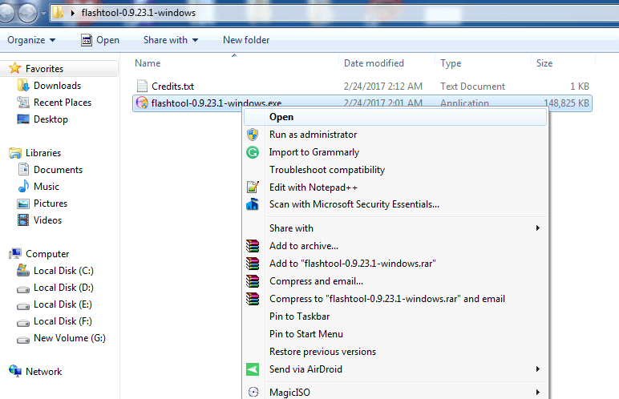Sort by Date modified column header

click(x=386, y=63)
